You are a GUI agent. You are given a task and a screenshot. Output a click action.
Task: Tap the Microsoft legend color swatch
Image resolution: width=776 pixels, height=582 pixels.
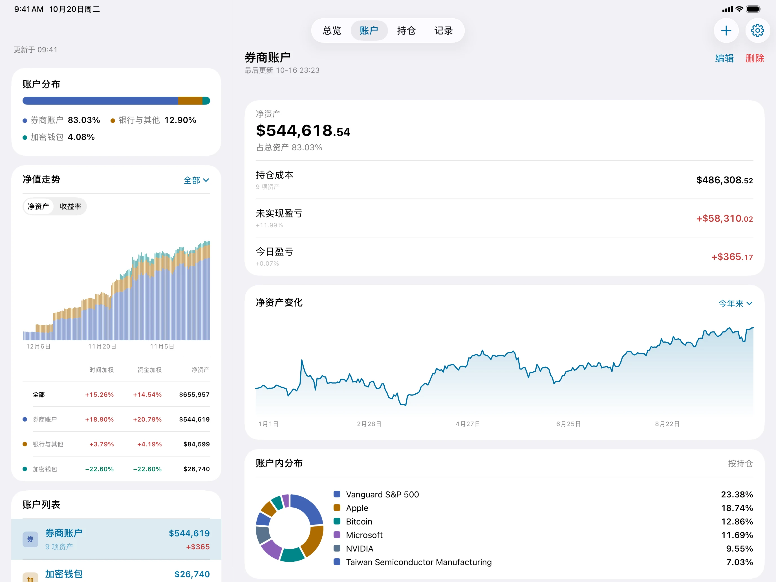(x=337, y=535)
